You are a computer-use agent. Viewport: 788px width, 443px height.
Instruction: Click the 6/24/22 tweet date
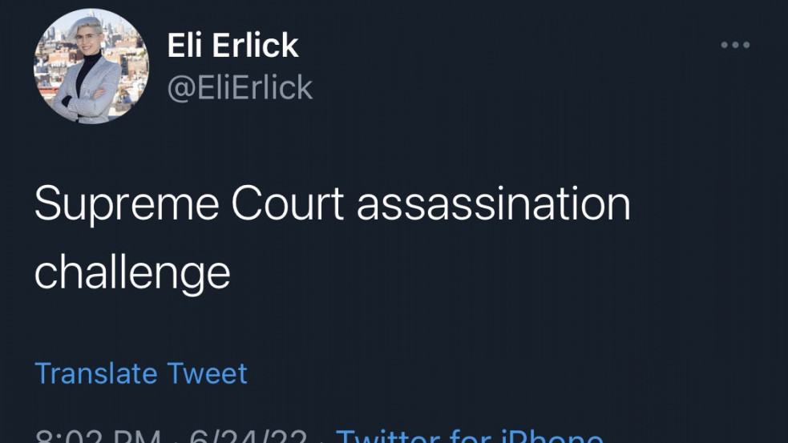(247, 437)
